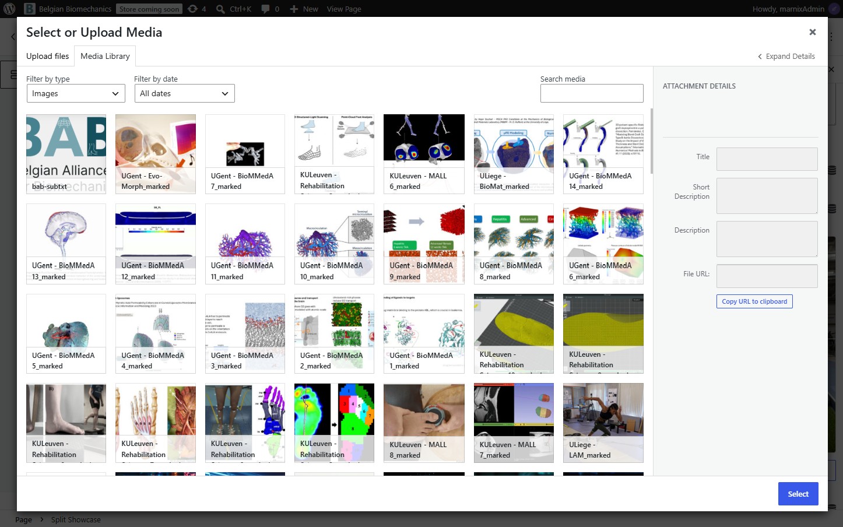843x527 pixels.
Task: Select UGent - BioMMedA 7_marked thumbnail
Action: coord(245,154)
